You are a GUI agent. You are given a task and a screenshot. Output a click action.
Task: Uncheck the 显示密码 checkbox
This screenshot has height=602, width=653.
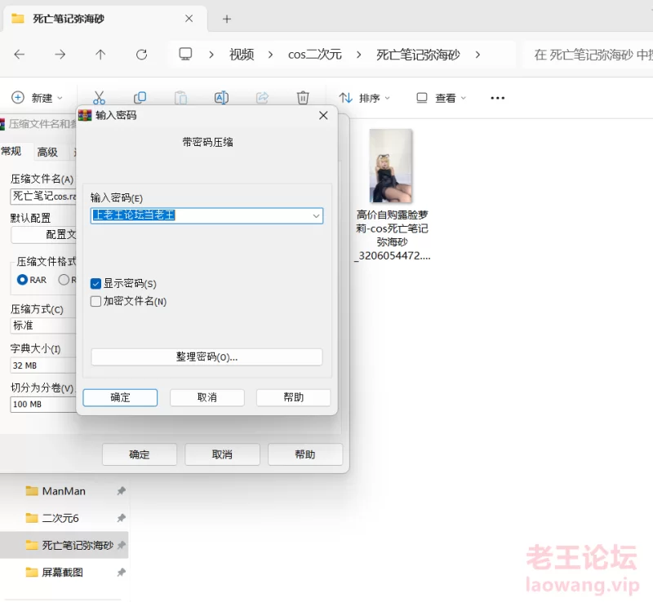(96, 284)
